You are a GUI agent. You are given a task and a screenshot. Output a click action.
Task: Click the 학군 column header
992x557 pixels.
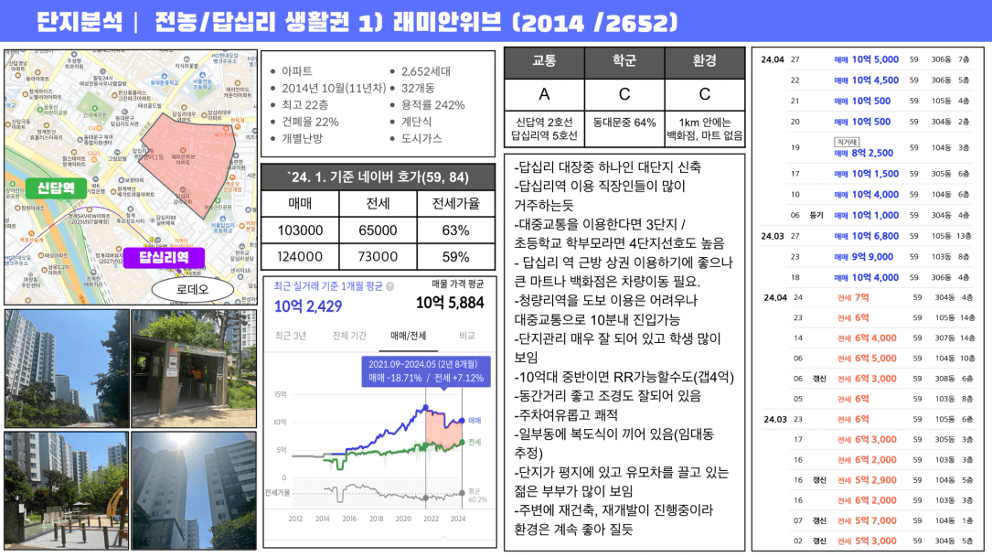tap(624, 62)
